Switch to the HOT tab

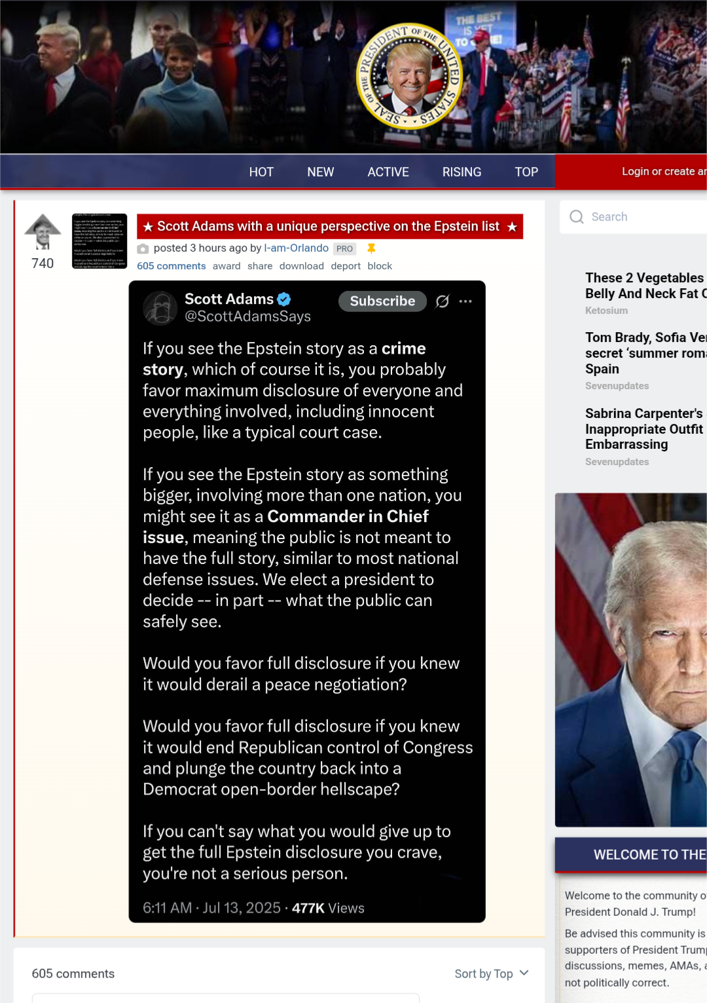(261, 172)
